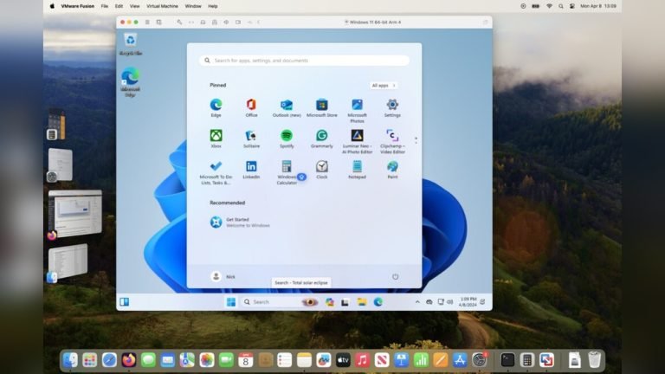Open Spotlight search in macOS menu bar
The width and height of the screenshot is (665, 374).
(561, 6)
